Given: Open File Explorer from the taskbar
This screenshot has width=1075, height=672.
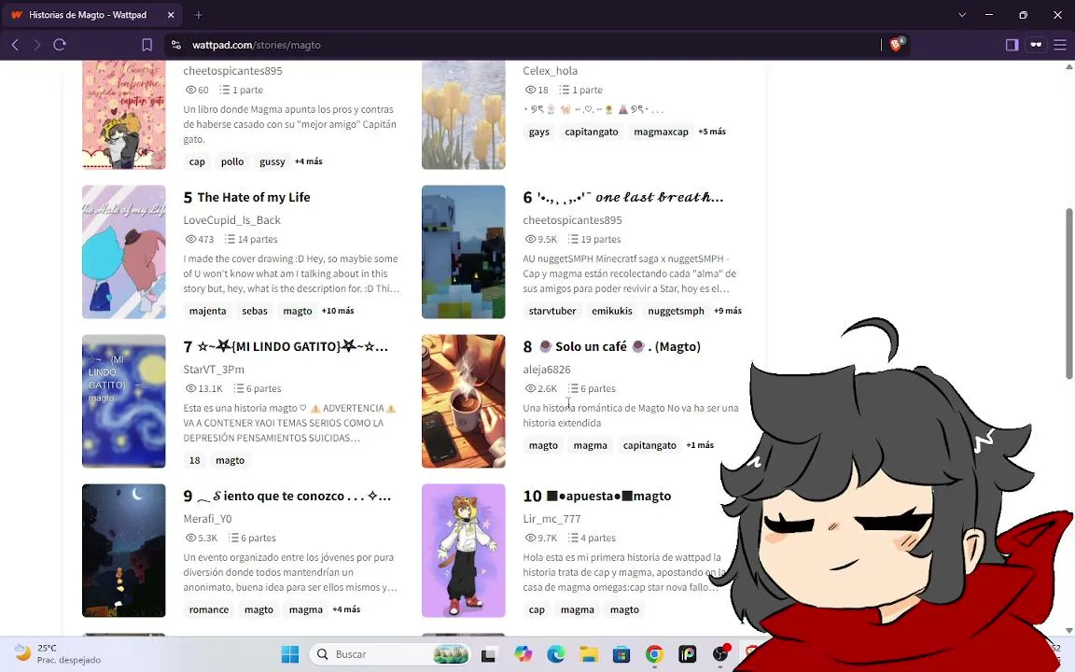Looking at the screenshot, I should click(x=589, y=654).
